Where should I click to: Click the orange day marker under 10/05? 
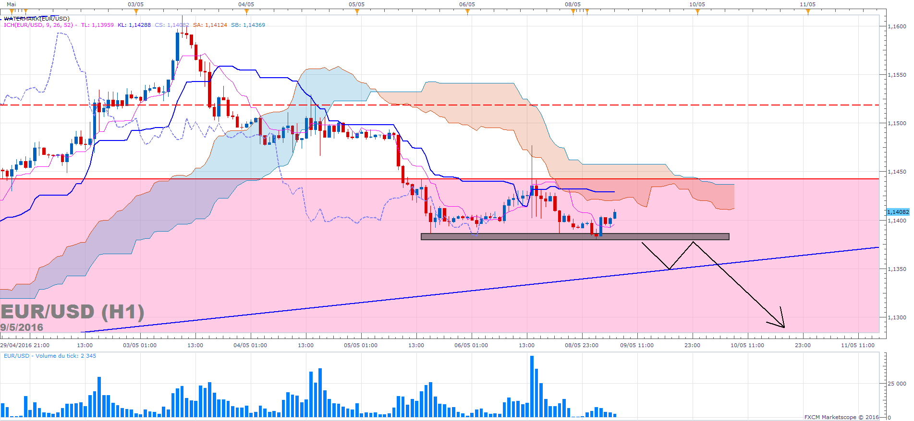(697, 12)
